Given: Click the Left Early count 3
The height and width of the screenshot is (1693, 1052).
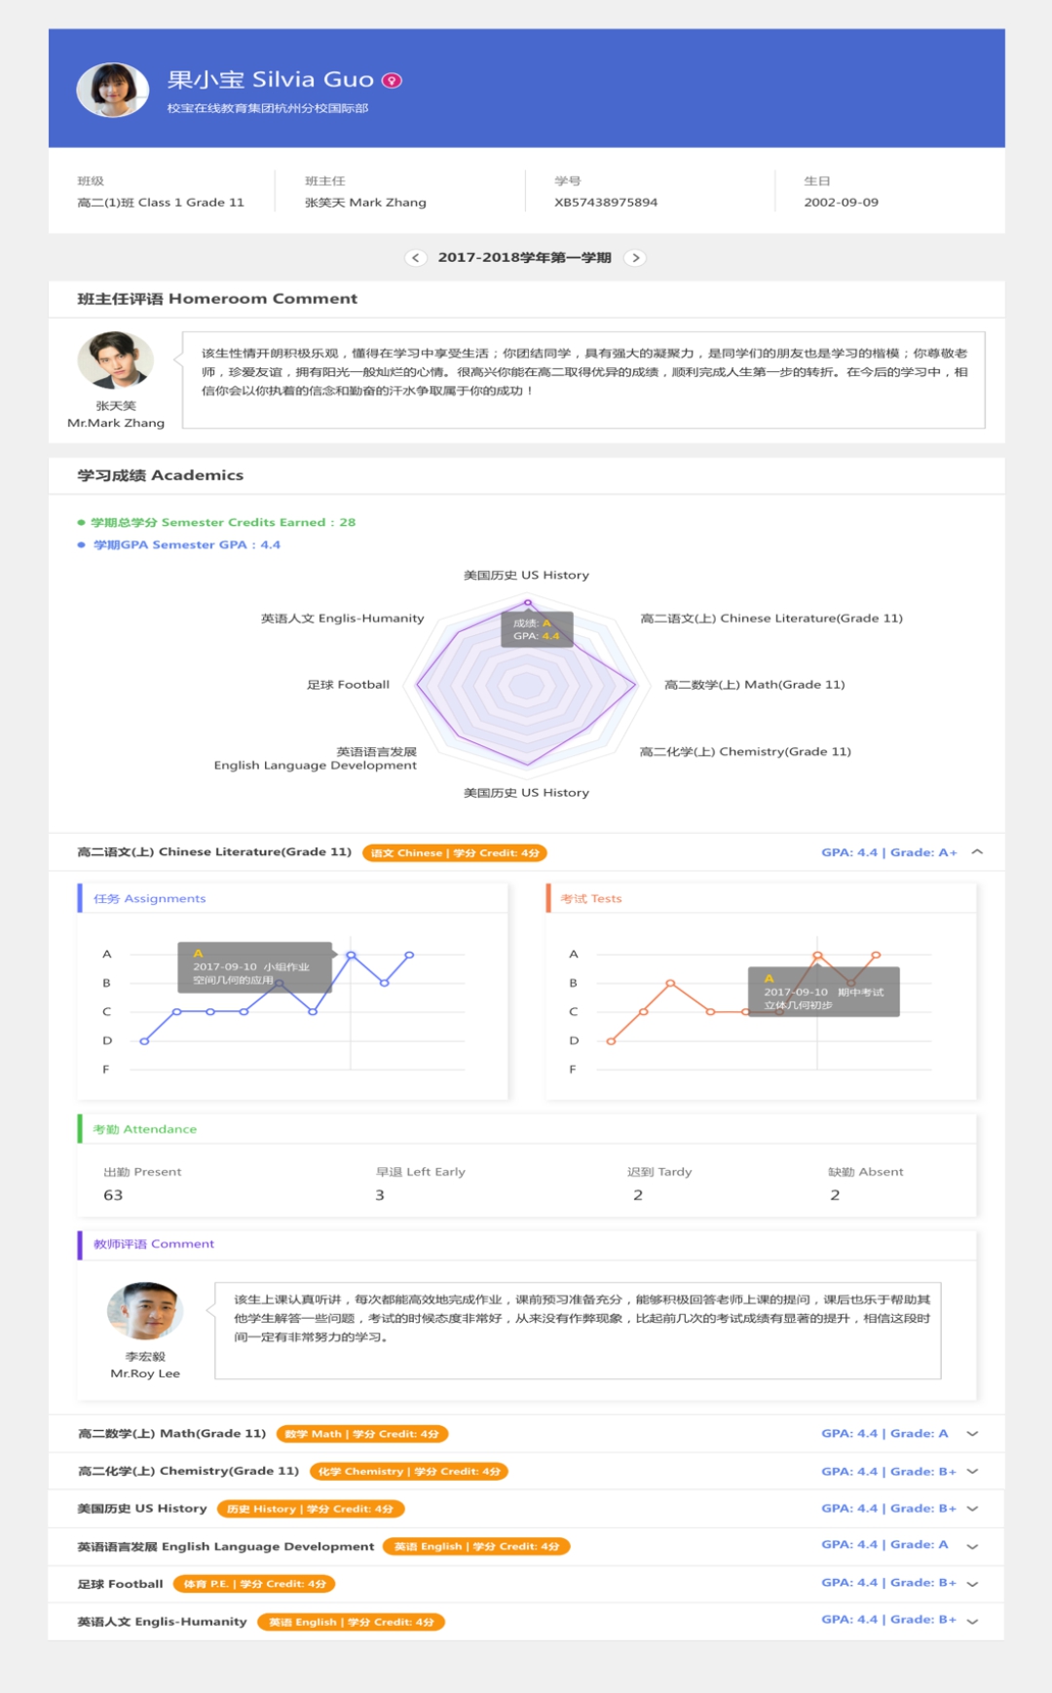Looking at the screenshot, I should pyautogui.click(x=380, y=1195).
